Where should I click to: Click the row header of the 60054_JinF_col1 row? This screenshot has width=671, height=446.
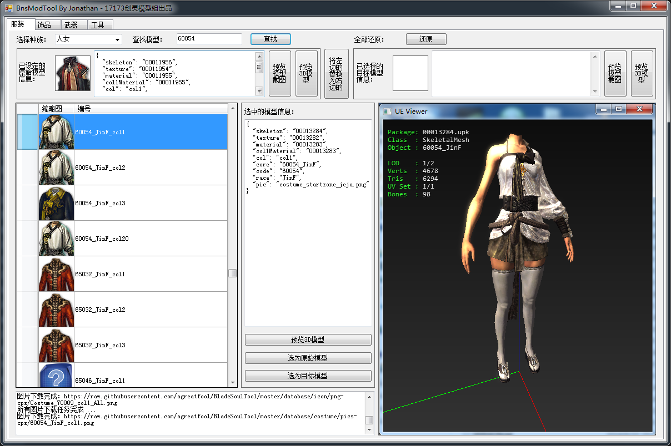click(x=28, y=132)
